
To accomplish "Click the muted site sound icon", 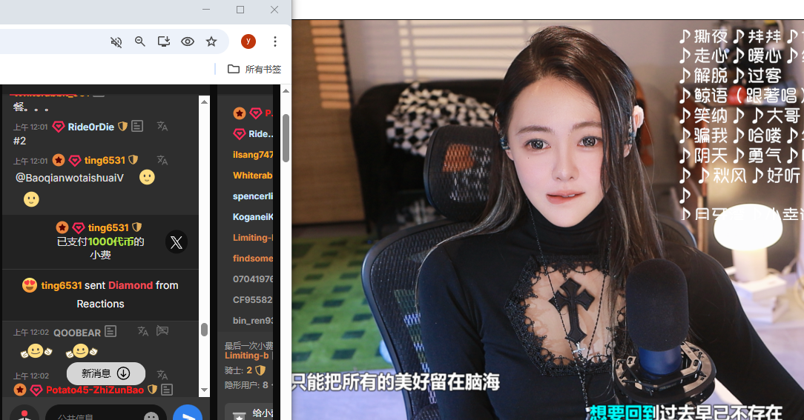I will [x=116, y=41].
